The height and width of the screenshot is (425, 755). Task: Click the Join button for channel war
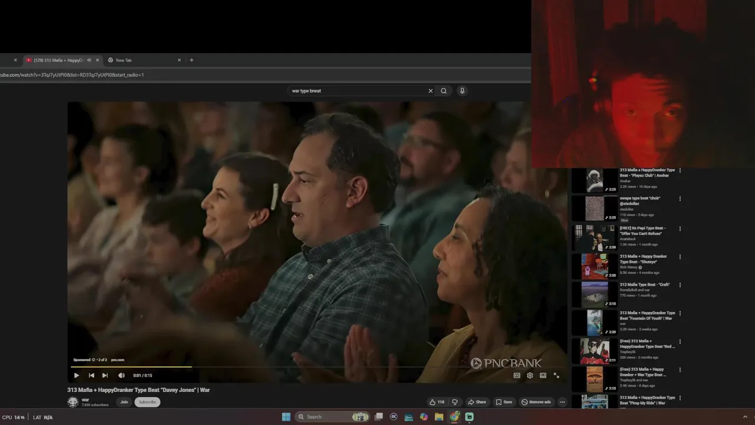124,402
